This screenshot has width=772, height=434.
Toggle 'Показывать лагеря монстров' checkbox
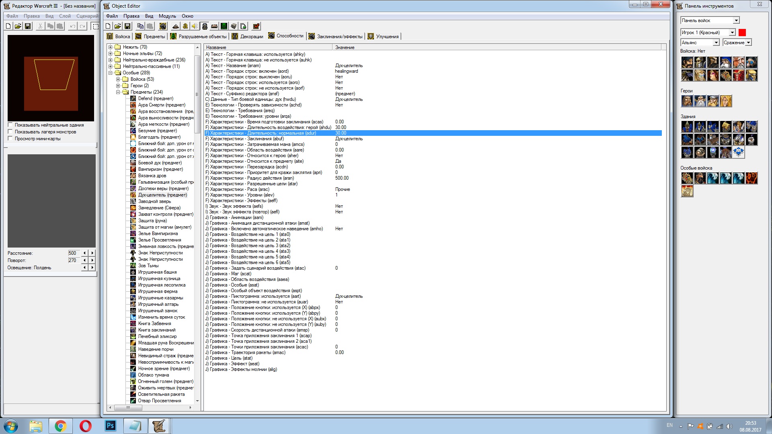(10, 132)
